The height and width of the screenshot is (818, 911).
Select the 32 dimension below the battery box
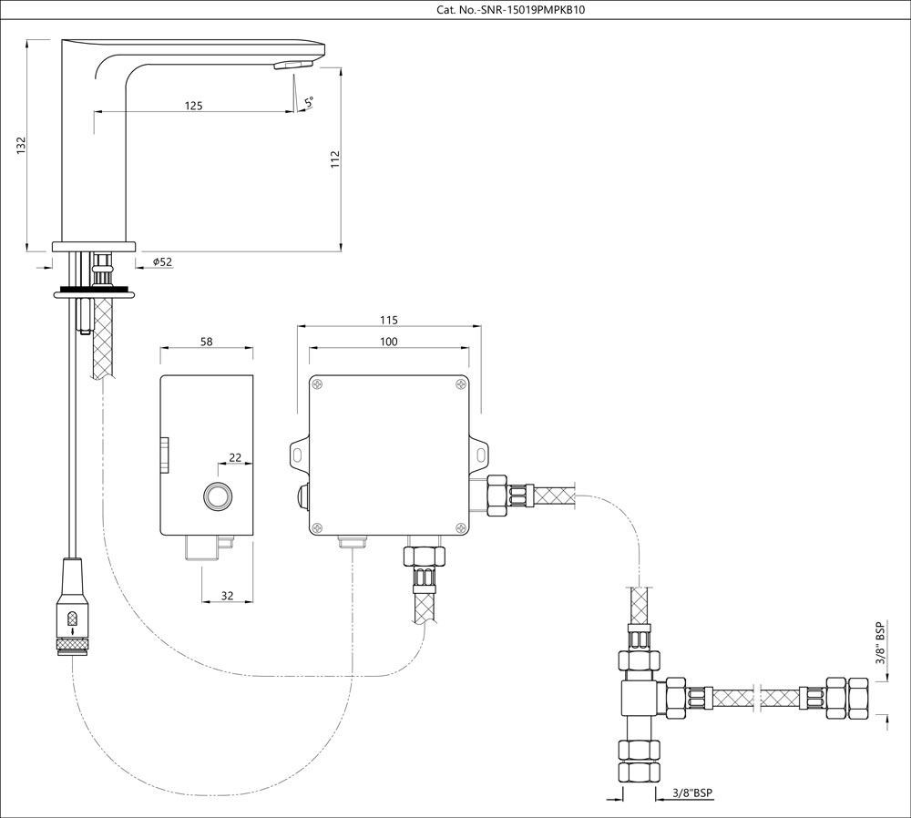click(x=227, y=596)
